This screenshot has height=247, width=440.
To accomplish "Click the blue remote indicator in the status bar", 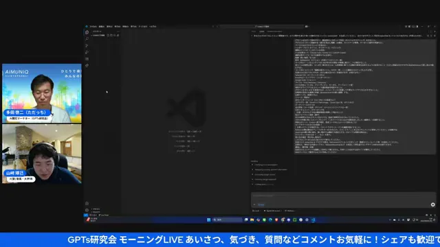I will [86, 215].
